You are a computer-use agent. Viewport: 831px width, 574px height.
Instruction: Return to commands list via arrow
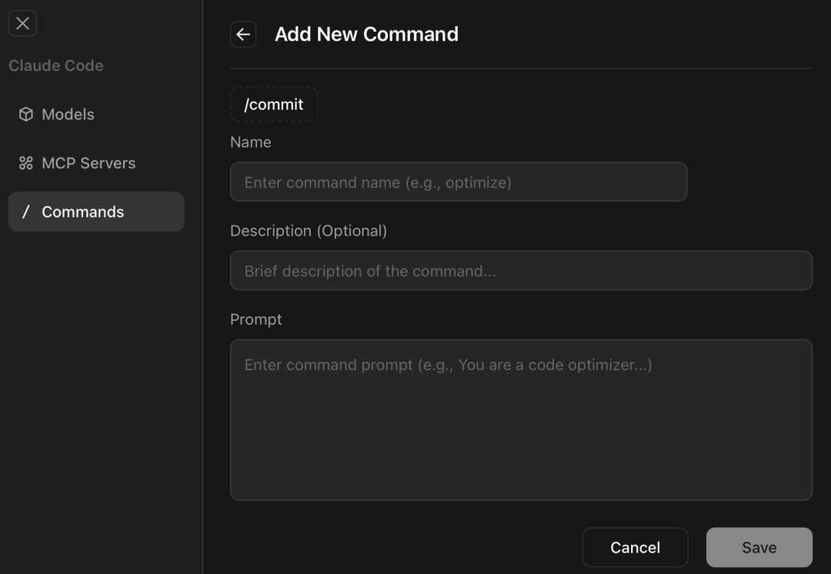point(243,35)
